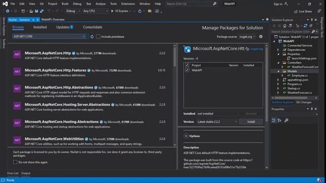Open the Output panel tab
Image resolution: width=326 pixels, height=183 pixels.
pos(26,173)
